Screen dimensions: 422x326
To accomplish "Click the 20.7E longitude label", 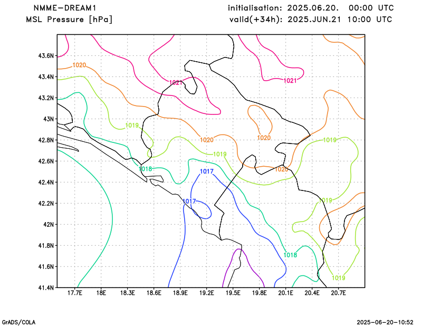I will tap(339, 293).
